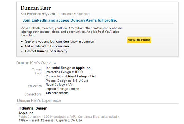Click the Duncan Kerr's Experience section heading
The image size is (184, 124).
[39, 100]
